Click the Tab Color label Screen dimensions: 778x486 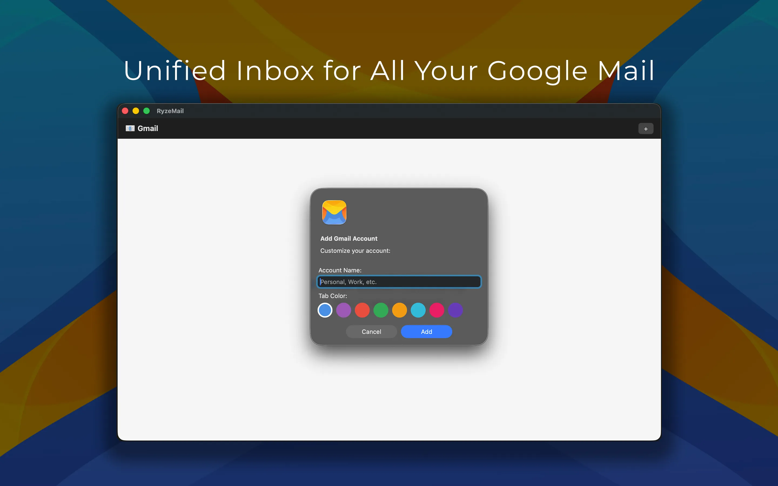[x=333, y=296]
